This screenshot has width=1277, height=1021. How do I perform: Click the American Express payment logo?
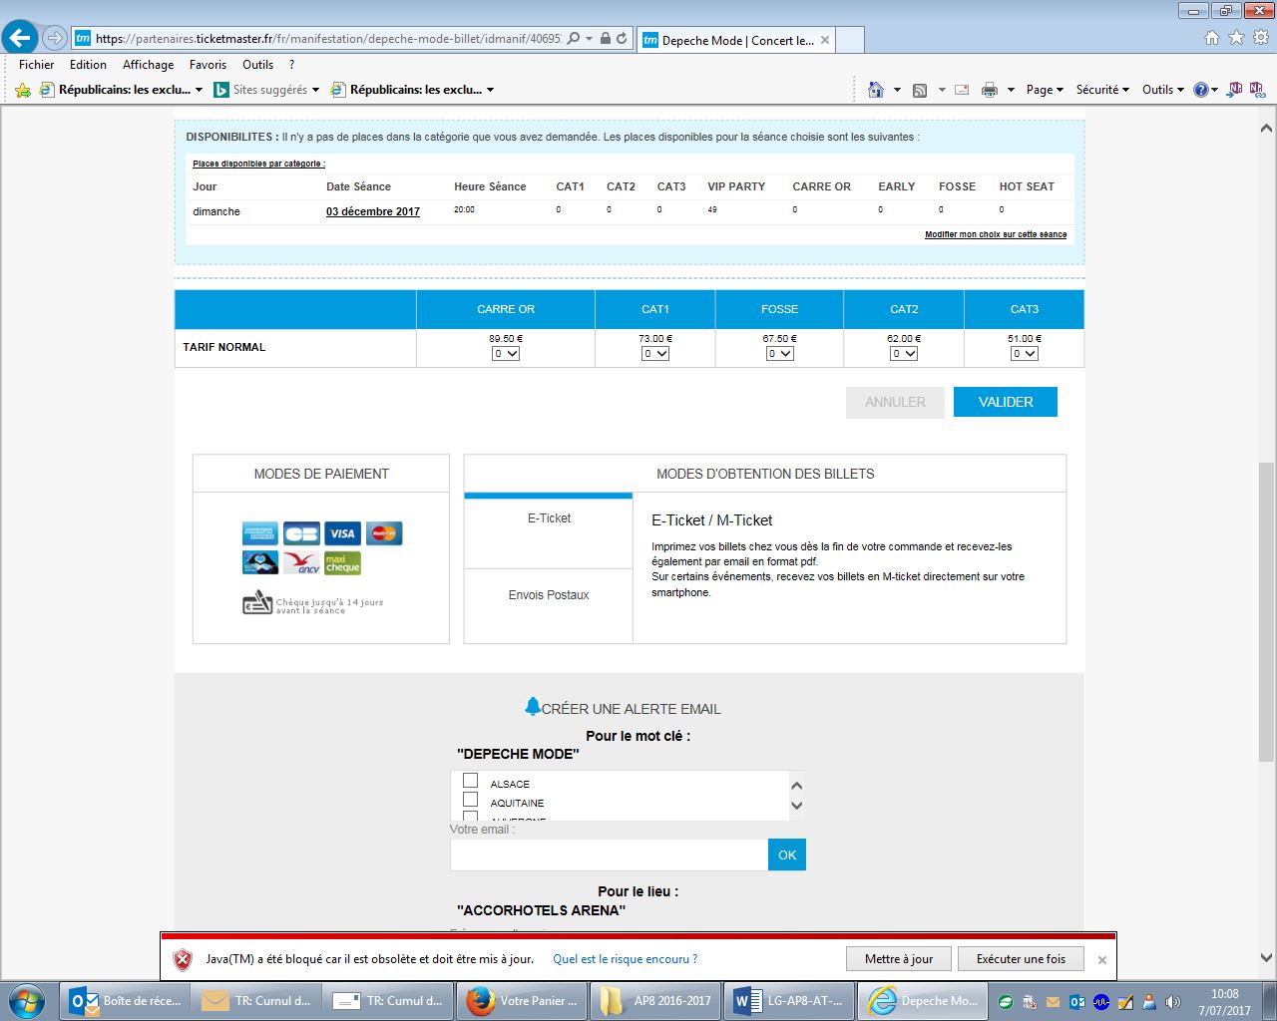(x=260, y=533)
